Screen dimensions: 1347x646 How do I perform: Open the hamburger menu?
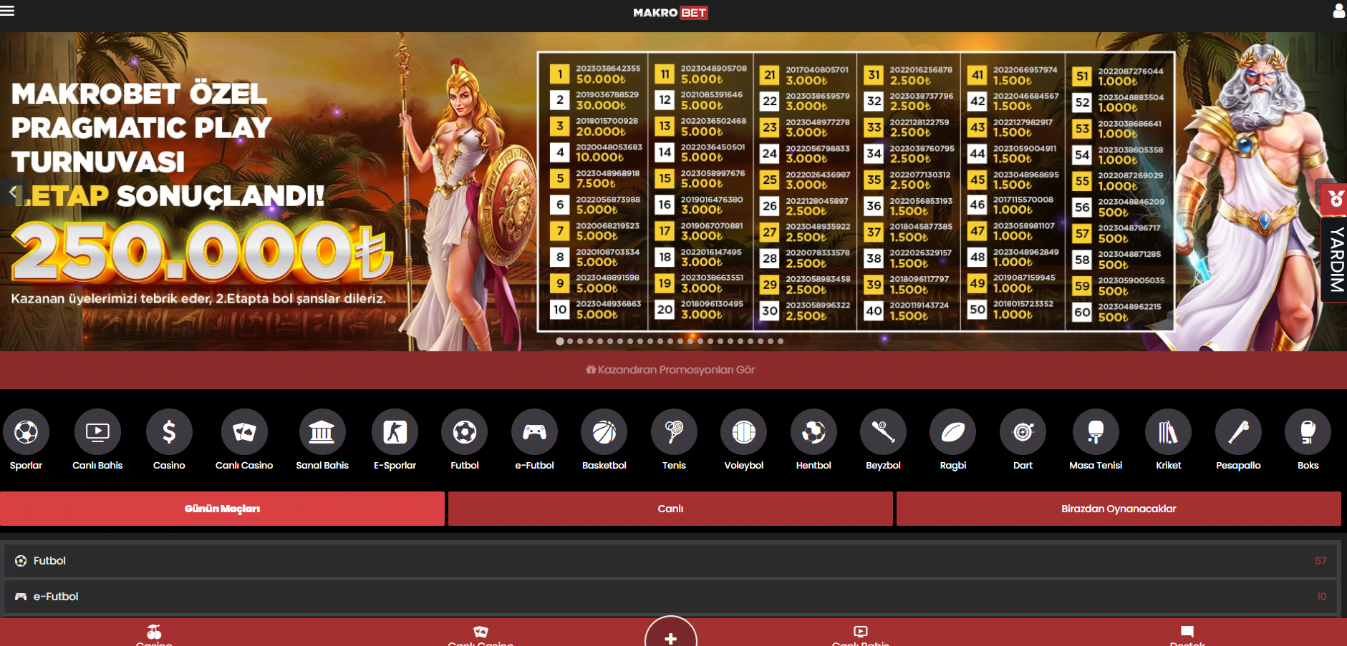pos(8,11)
